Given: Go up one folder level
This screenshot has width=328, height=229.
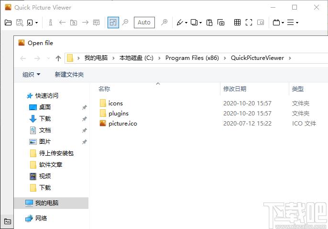Looking at the screenshot, I should [x=58, y=58].
